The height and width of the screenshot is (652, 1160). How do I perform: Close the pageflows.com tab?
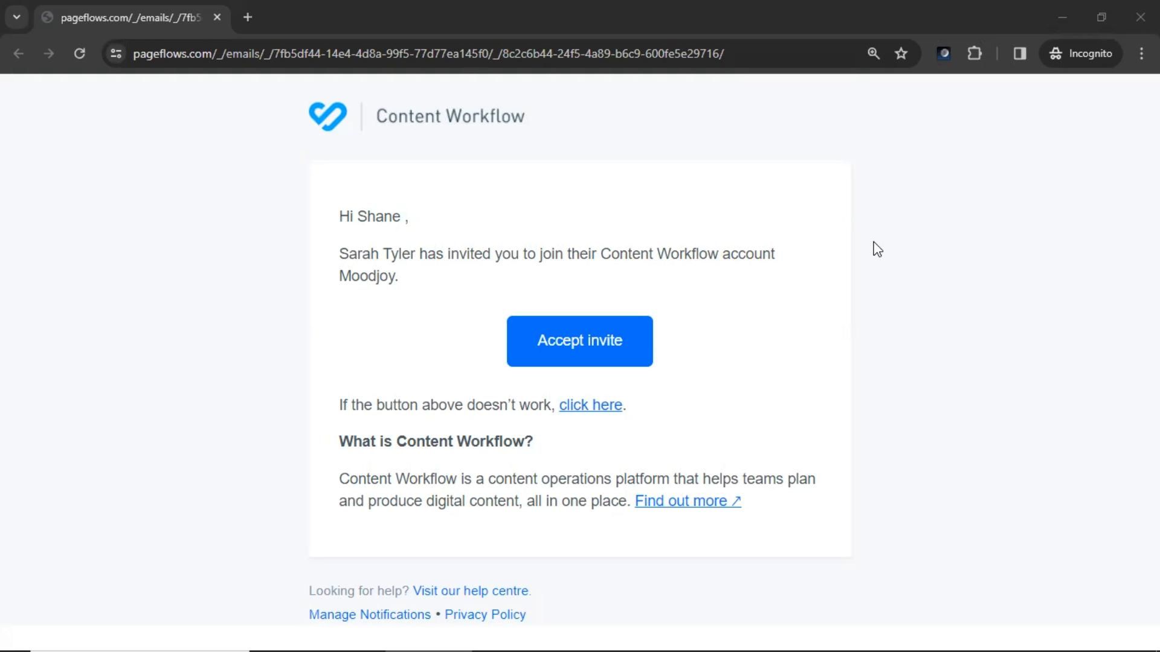(x=217, y=17)
